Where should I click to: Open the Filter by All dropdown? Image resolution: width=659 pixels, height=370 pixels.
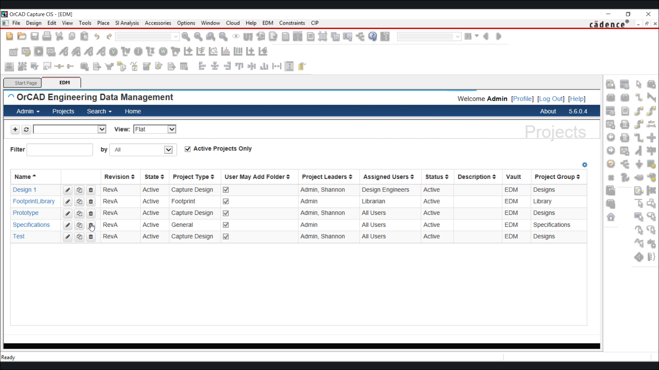coord(143,150)
